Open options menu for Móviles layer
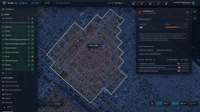Viewport: 200px width, 112px height. pos(29,65)
